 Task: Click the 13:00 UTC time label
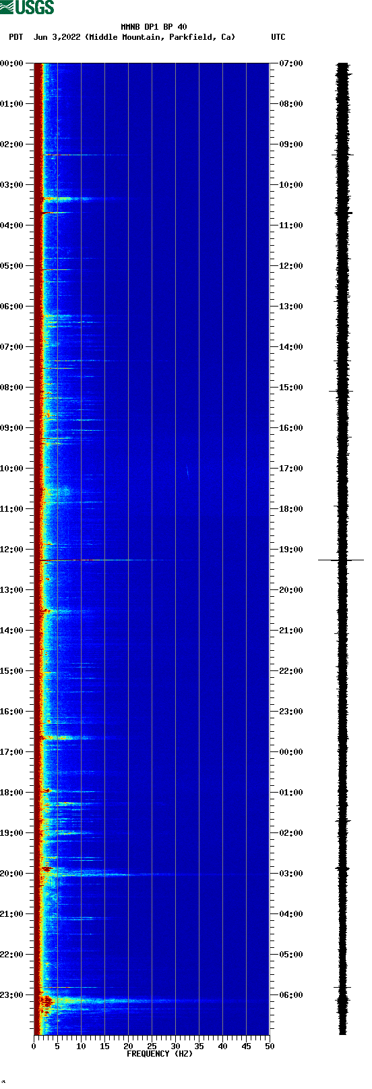point(291,307)
